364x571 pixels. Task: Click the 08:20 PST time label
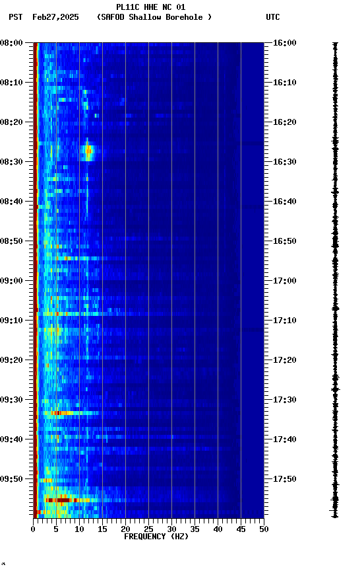(x=11, y=122)
